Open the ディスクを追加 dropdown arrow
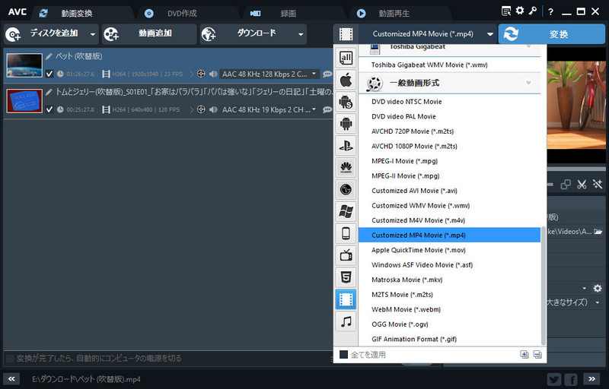 point(92,34)
